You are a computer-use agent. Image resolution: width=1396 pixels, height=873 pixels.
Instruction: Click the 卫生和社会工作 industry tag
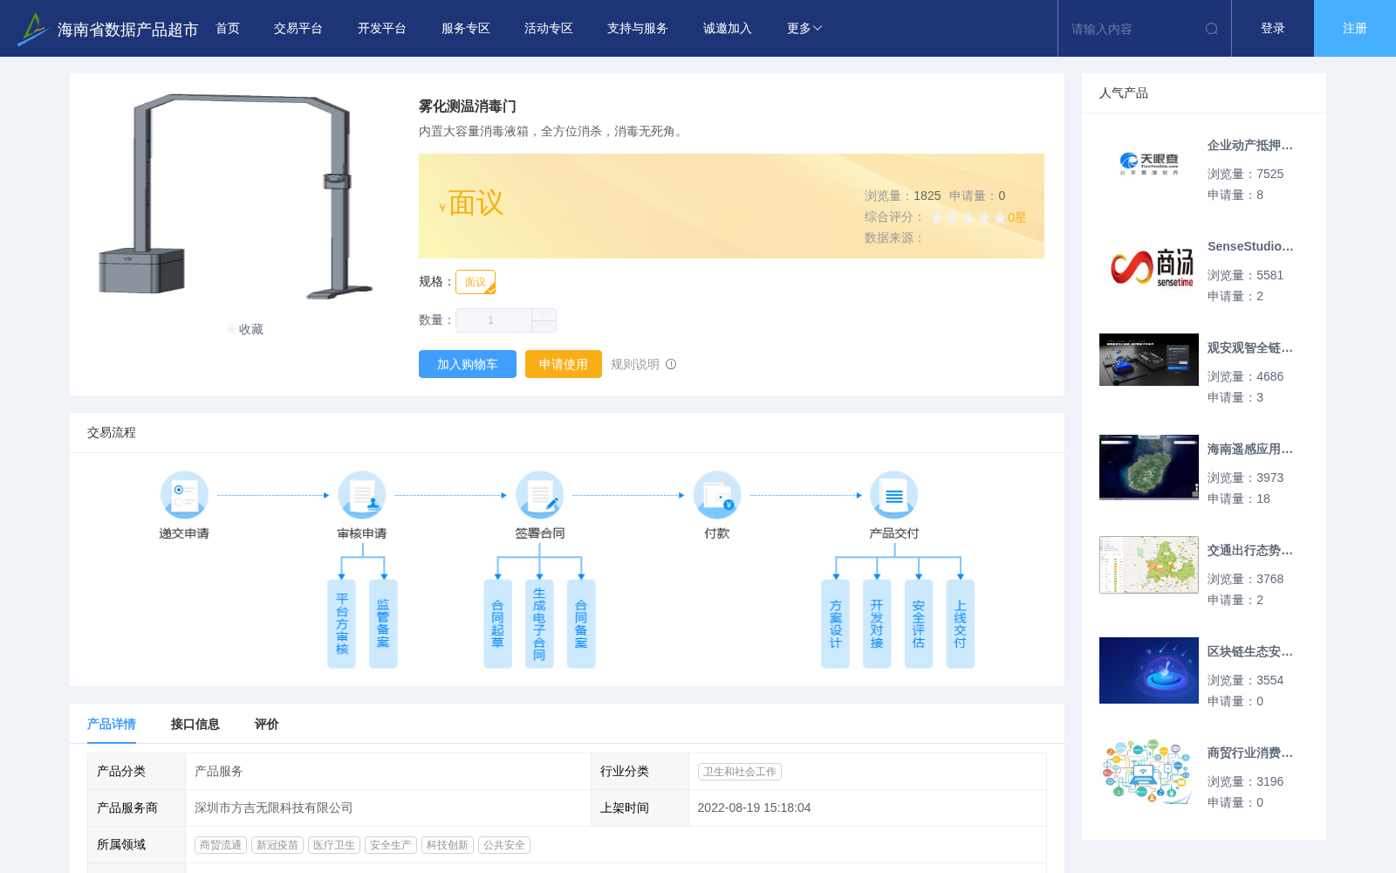click(x=740, y=772)
